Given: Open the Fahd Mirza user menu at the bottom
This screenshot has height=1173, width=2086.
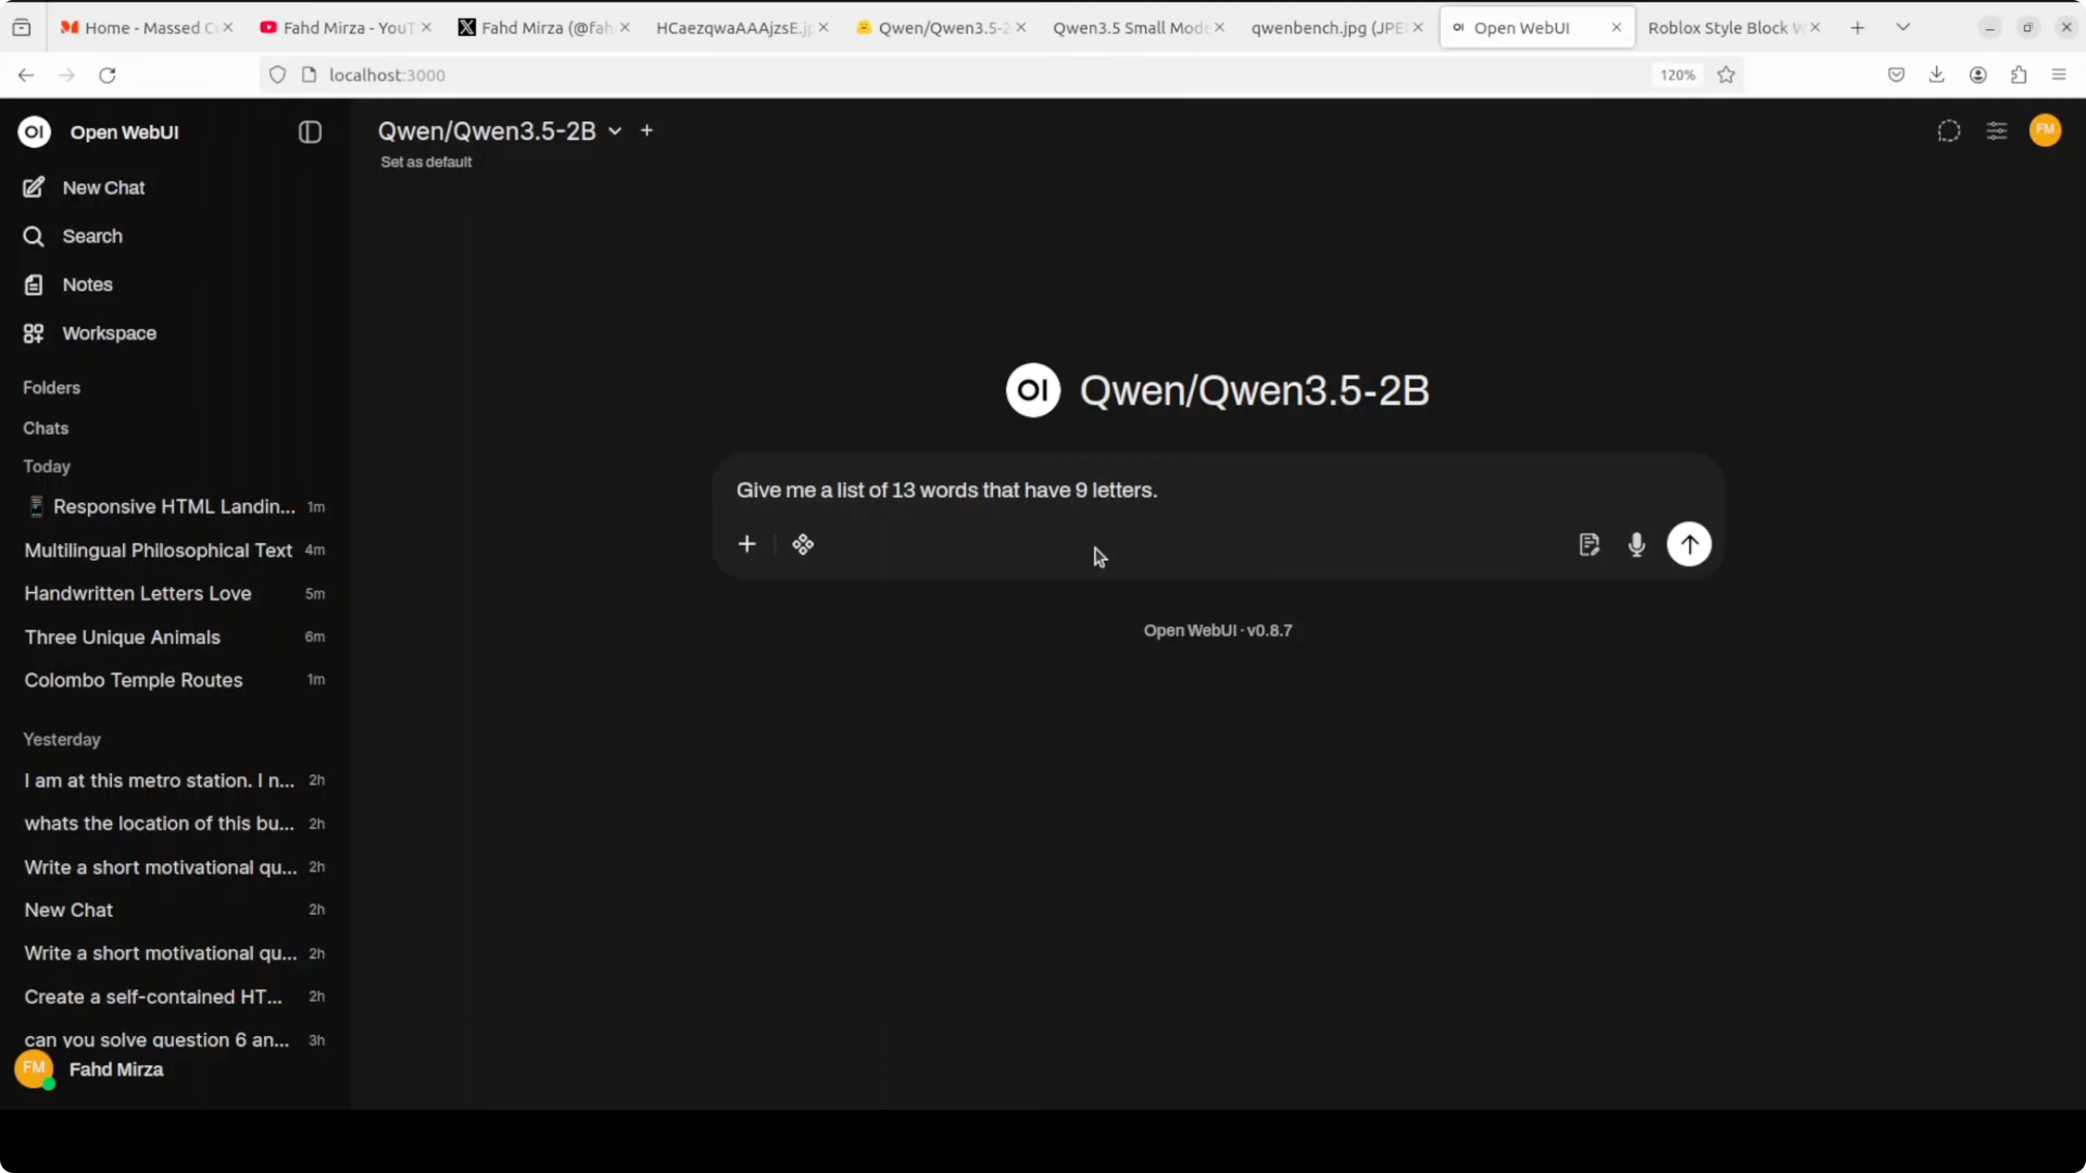Looking at the screenshot, I should (116, 1069).
